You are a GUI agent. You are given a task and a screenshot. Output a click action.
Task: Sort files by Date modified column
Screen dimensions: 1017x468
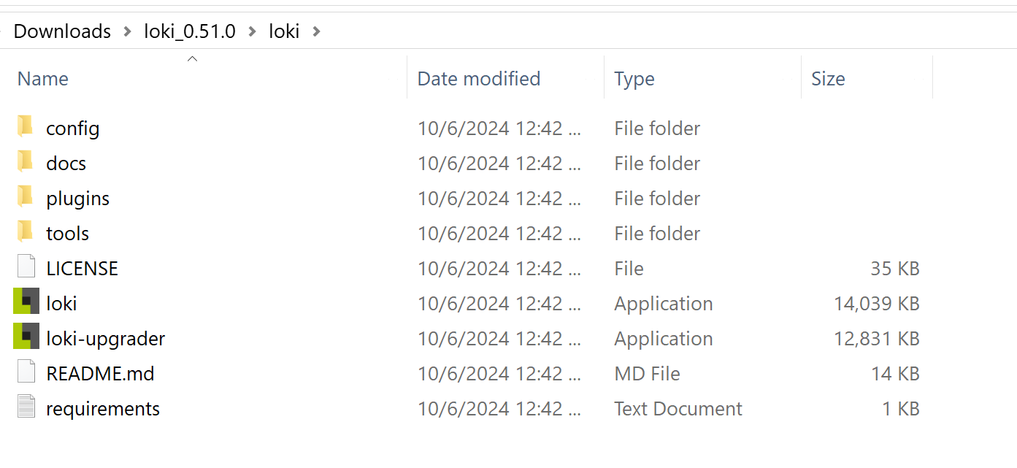[479, 79]
